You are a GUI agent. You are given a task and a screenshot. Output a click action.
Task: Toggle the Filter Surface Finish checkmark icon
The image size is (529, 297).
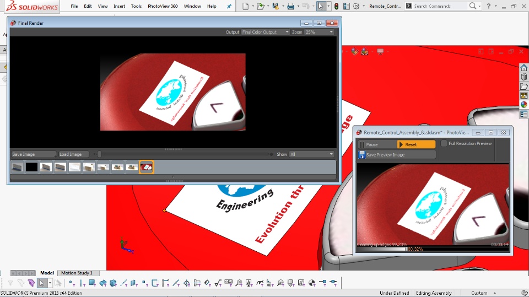pos(218,283)
